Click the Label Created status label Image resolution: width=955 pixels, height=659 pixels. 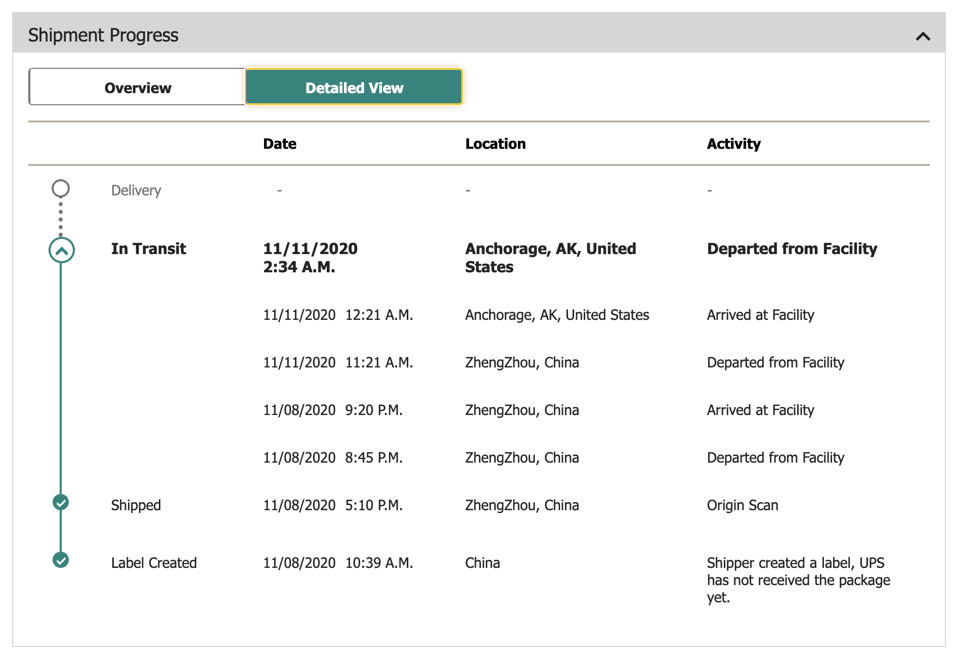click(x=154, y=563)
